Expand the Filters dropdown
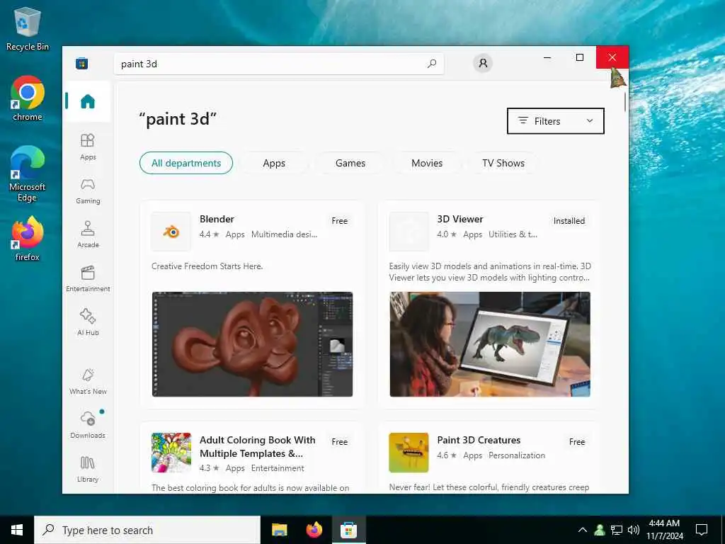725x544 pixels. (555, 121)
